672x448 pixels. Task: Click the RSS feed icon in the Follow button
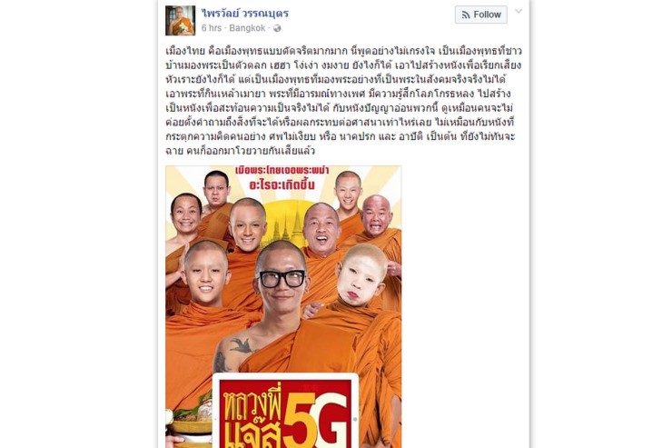pyautogui.click(x=466, y=15)
